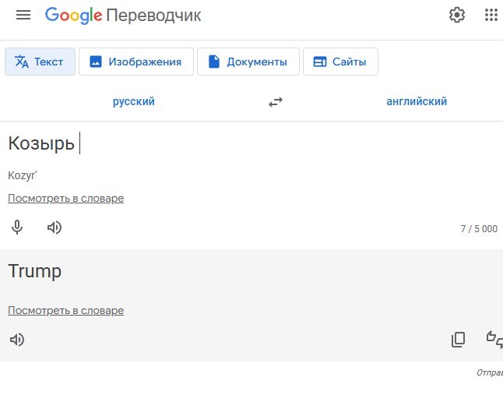Select the Текст tab
The height and width of the screenshot is (395, 503).
pos(40,62)
